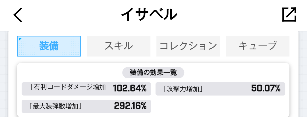Viewport: 307px width, 117px height.
Task: Select the 攻撃力増加 label
Action: click(x=183, y=89)
